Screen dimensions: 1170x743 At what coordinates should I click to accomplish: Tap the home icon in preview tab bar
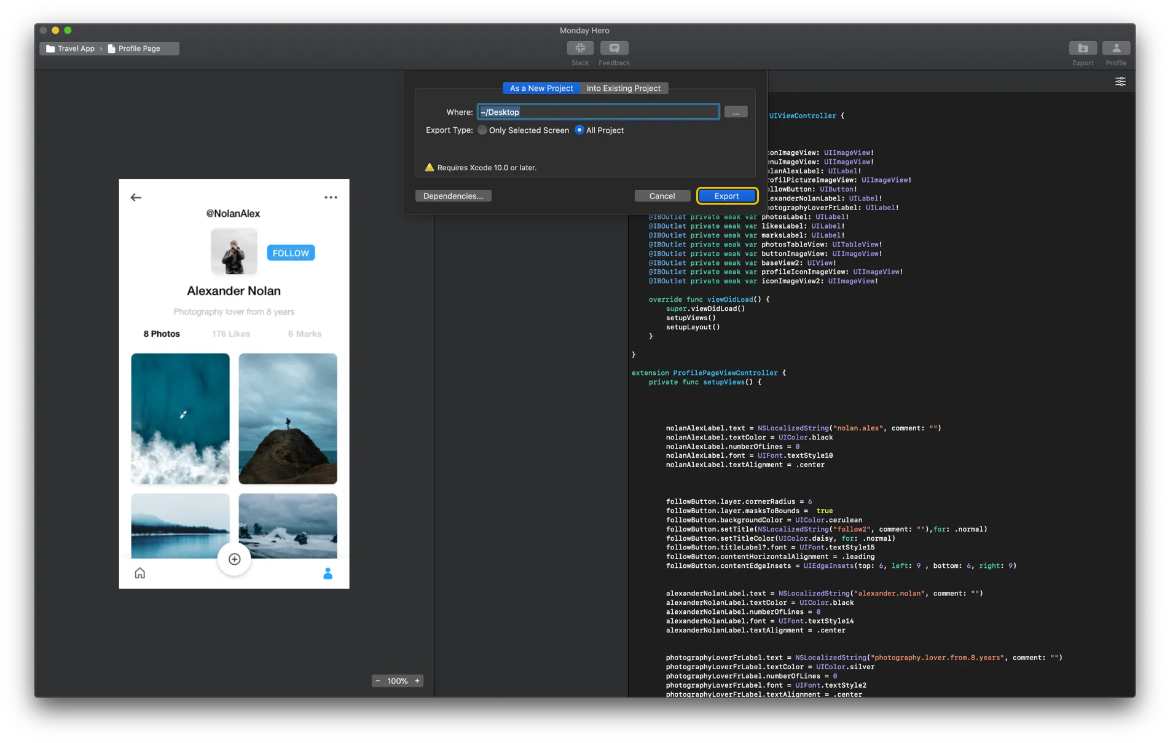140,573
